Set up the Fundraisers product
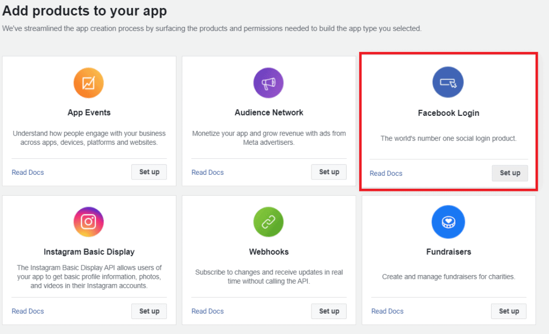 (509, 311)
